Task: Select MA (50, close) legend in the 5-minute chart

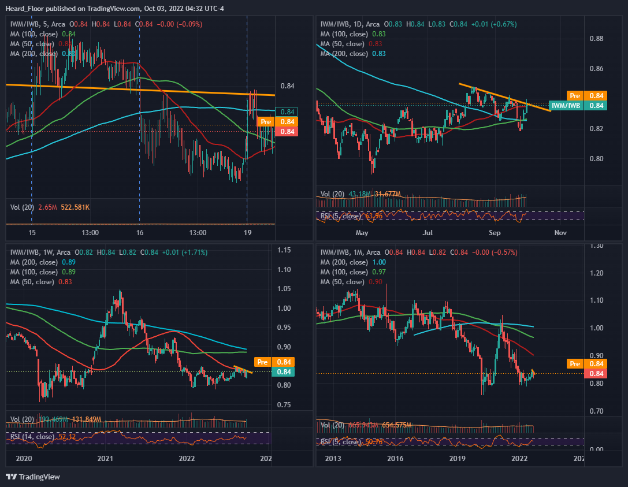Action: (41, 44)
